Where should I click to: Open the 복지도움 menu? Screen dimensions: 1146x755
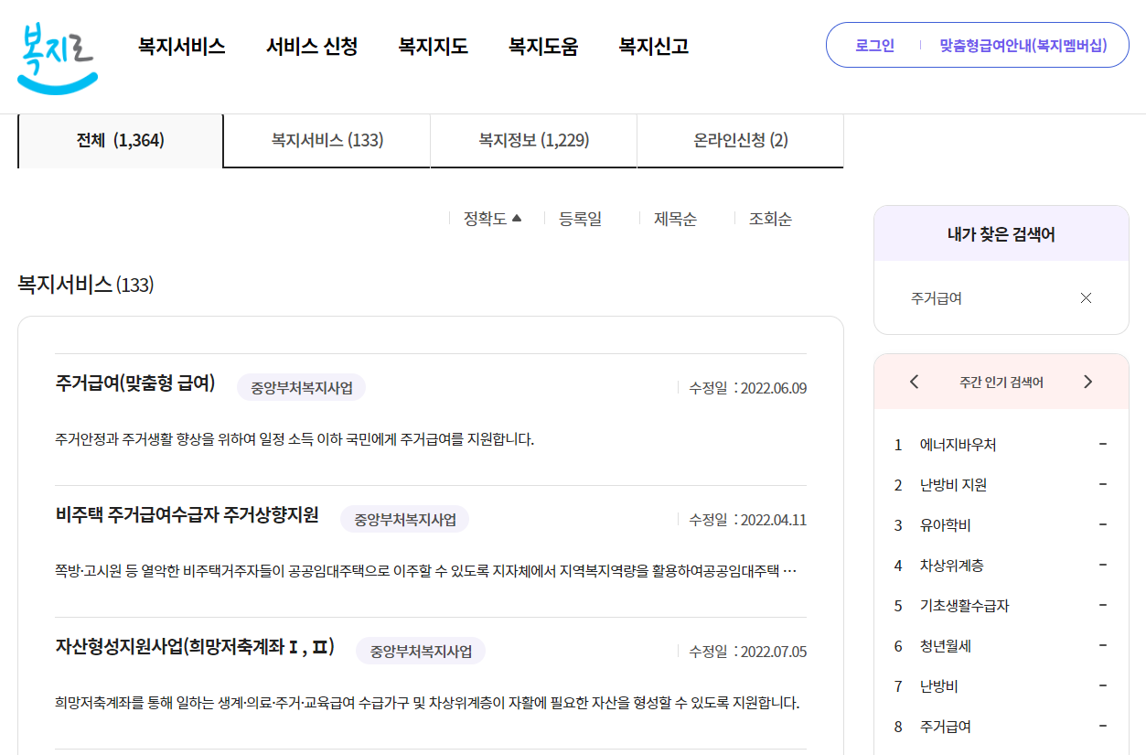coord(543,46)
